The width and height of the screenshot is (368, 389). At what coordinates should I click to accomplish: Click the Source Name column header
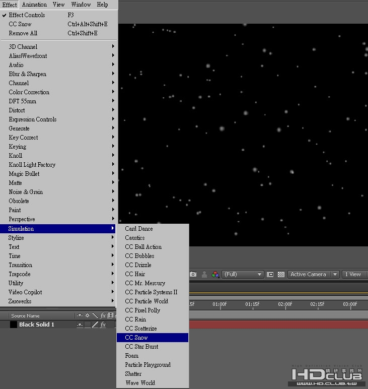25,315
